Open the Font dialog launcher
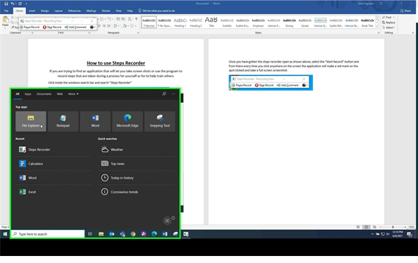The image size is (418, 263). tap(89, 33)
